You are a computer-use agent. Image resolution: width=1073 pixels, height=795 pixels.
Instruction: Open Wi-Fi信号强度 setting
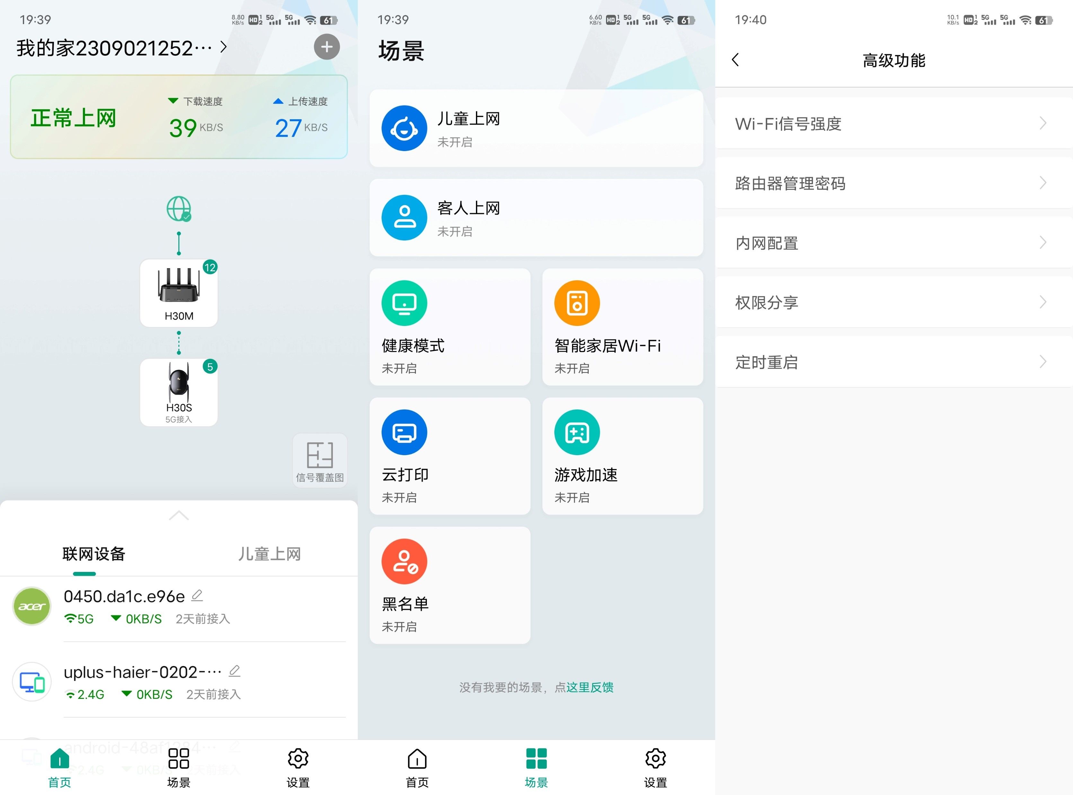tap(894, 123)
